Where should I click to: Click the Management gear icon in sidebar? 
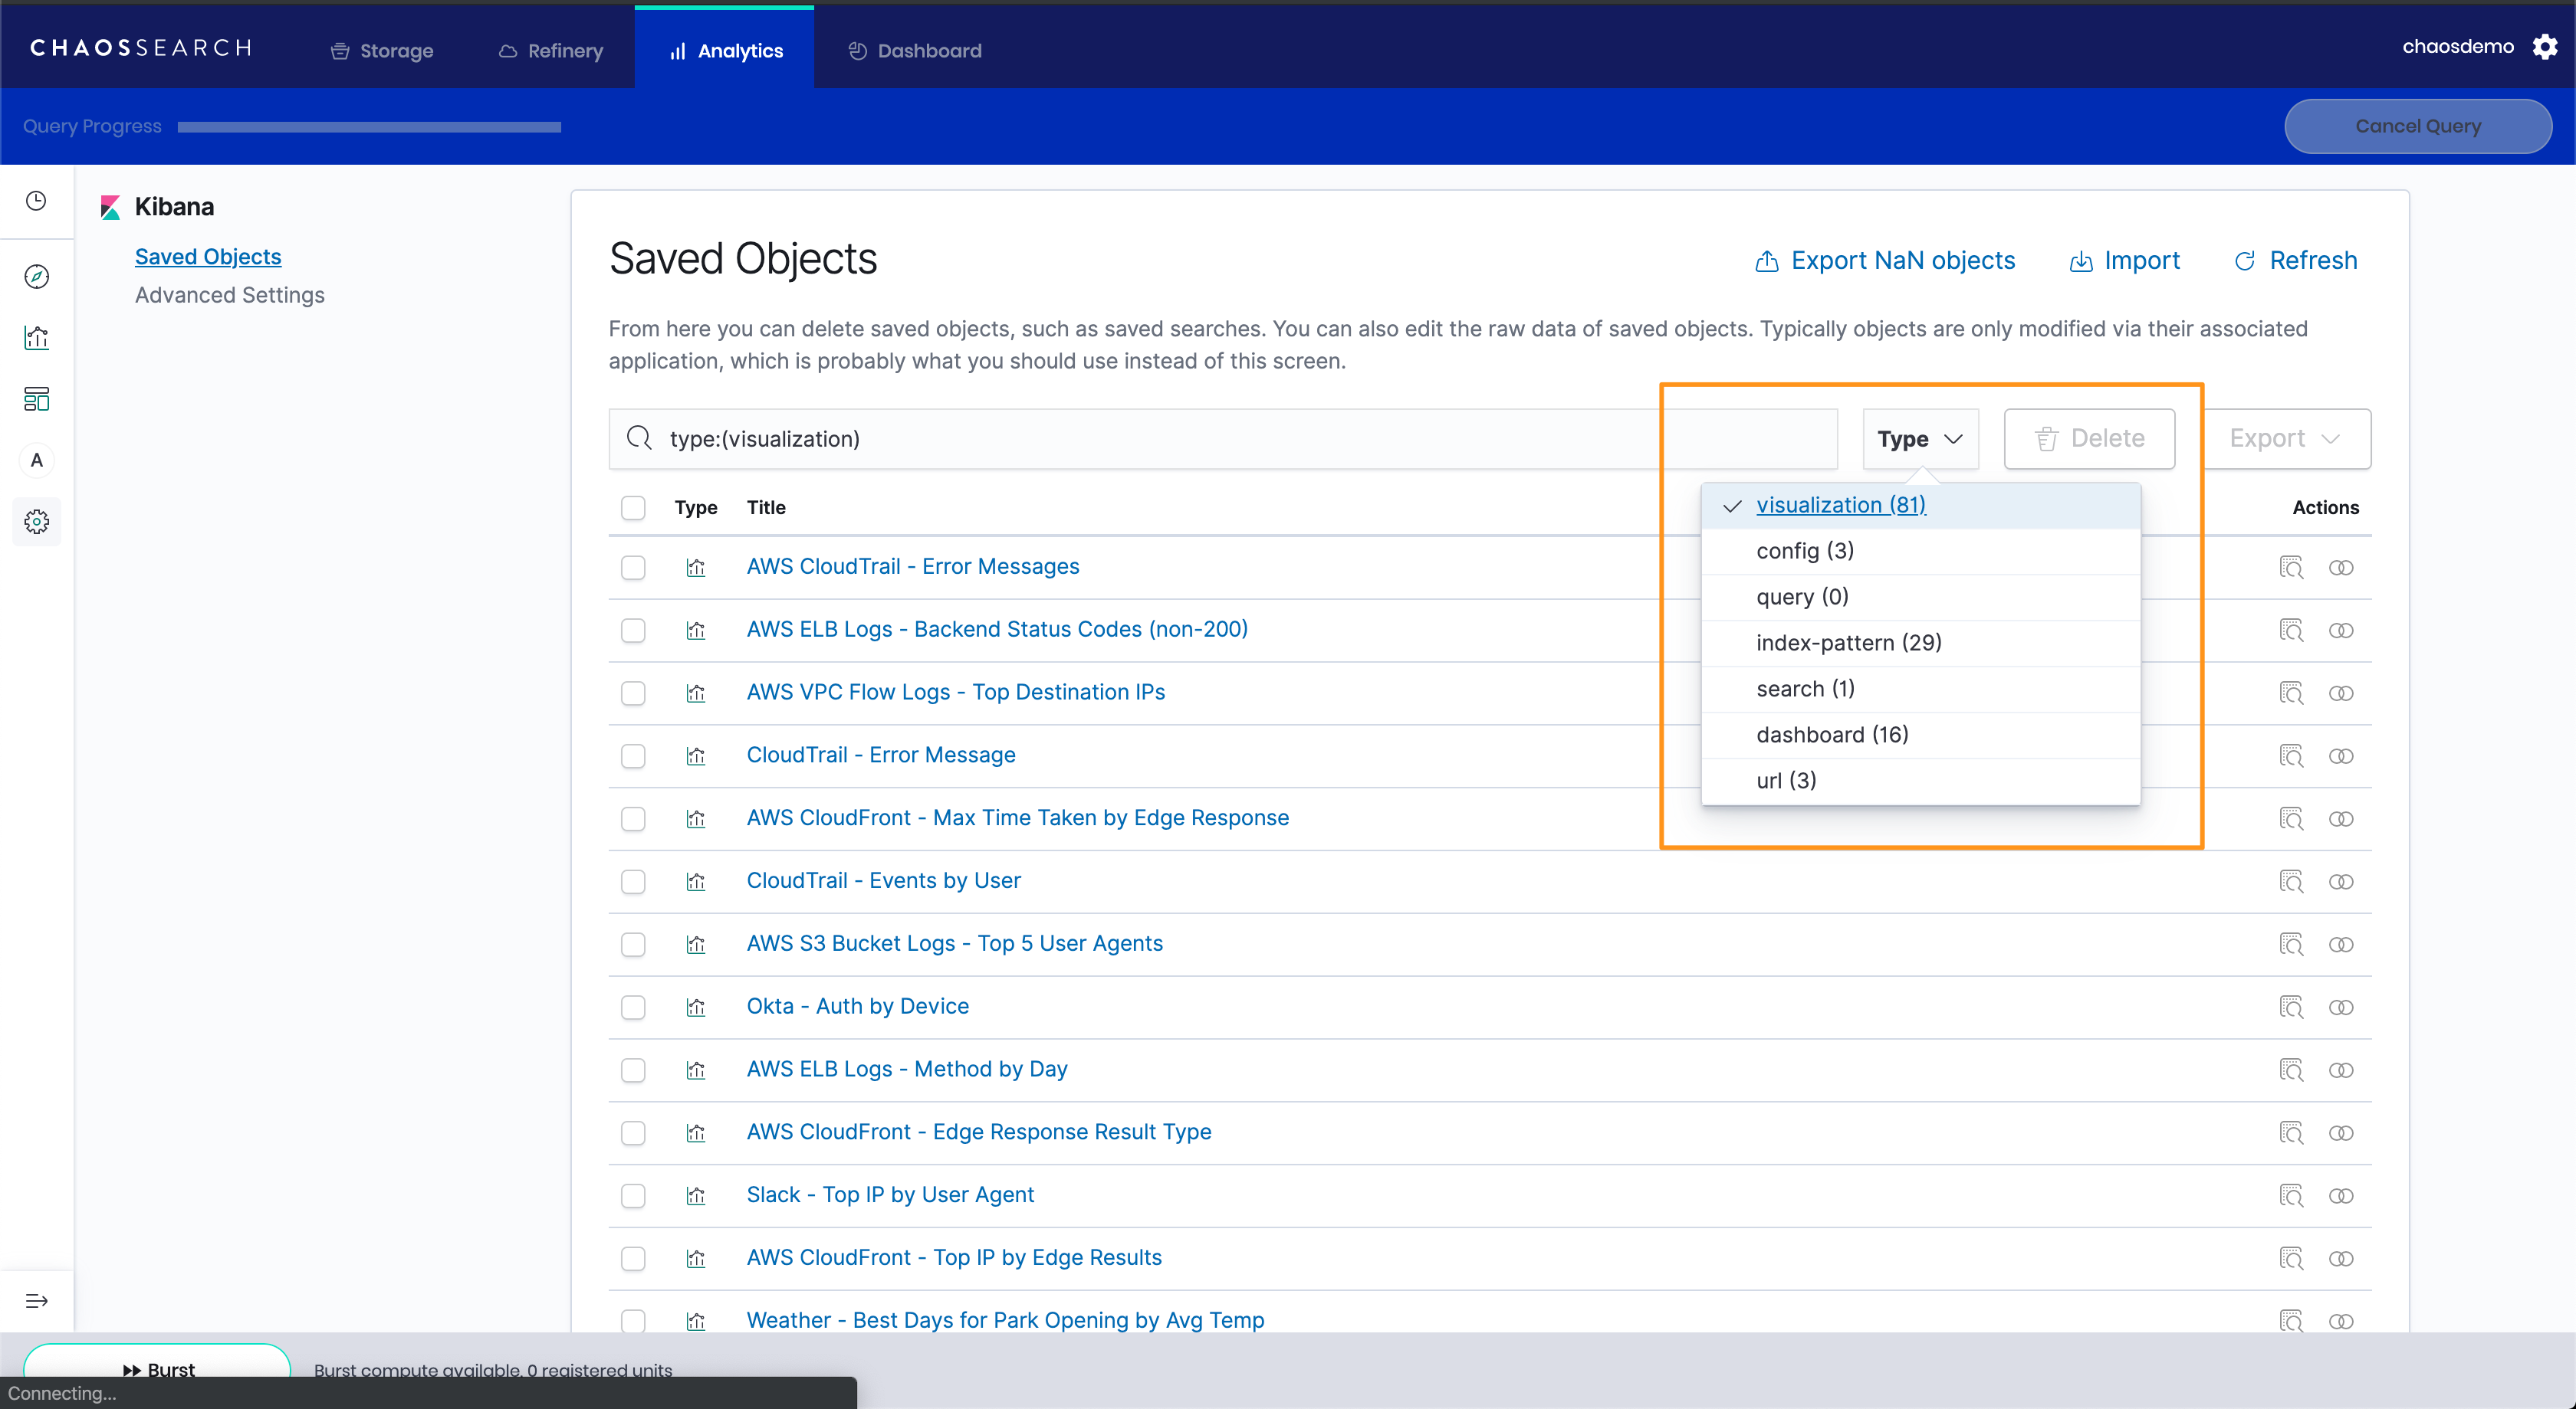[37, 522]
